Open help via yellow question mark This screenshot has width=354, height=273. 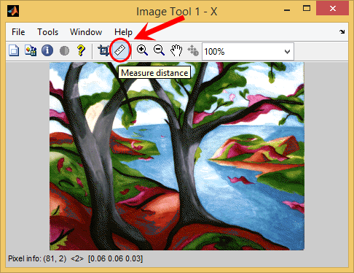click(x=81, y=50)
